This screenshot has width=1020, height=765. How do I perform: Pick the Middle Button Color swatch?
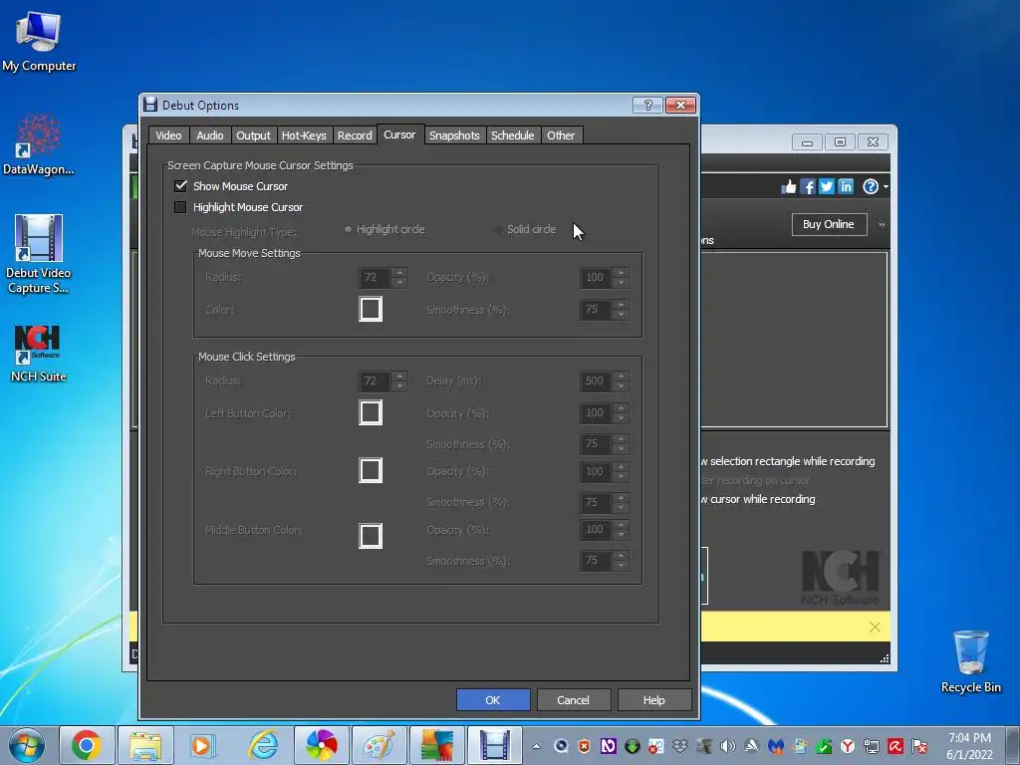point(371,536)
